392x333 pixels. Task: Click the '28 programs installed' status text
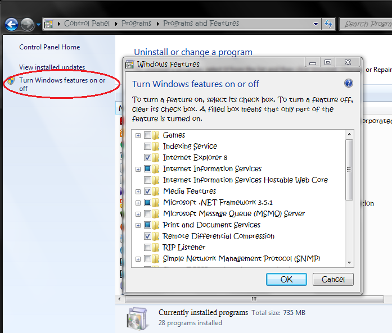click(x=190, y=323)
